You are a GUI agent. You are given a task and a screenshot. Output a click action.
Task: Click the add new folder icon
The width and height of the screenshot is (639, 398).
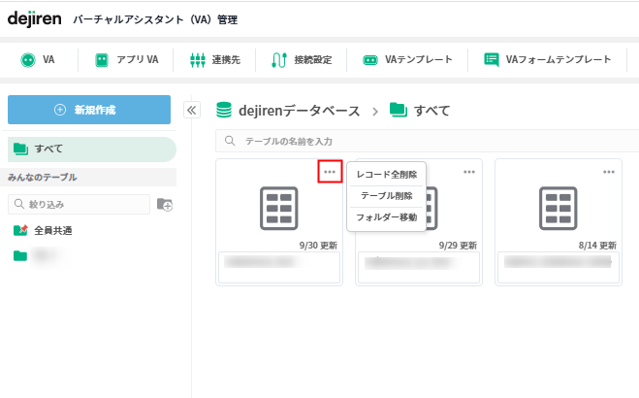click(165, 204)
